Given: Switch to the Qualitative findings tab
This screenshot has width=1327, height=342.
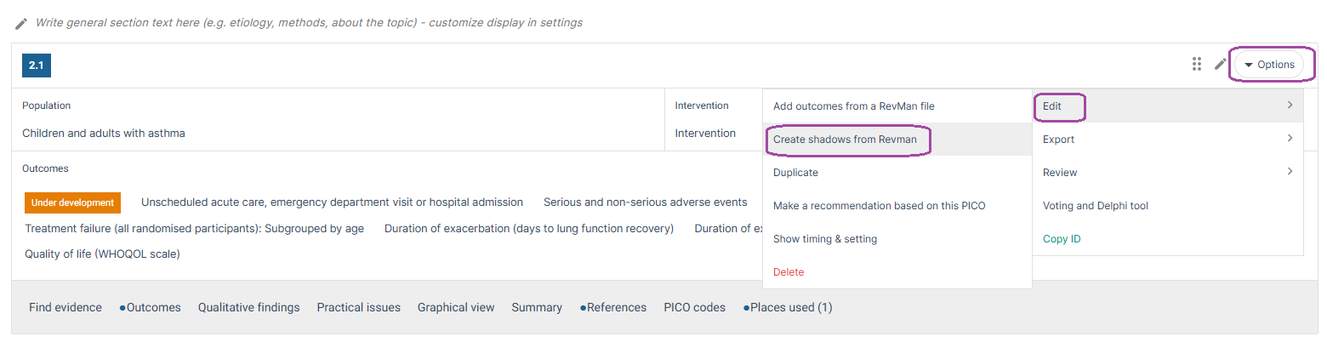Looking at the screenshot, I should [249, 307].
